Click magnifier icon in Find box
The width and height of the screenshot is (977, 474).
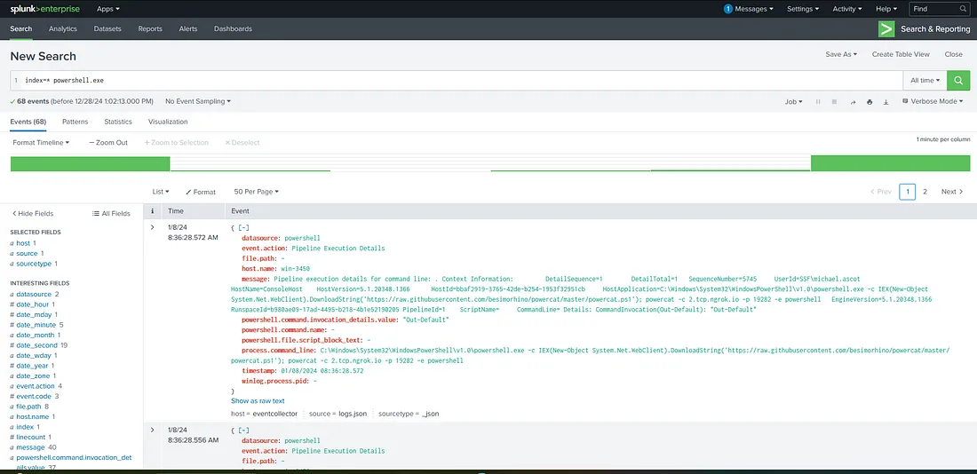point(962,9)
